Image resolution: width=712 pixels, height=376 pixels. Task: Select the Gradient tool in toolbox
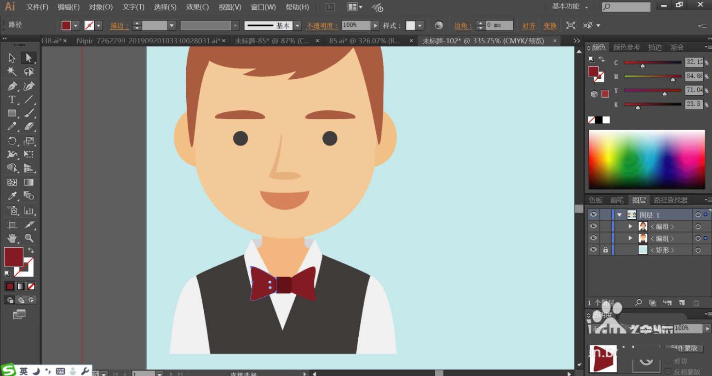pyautogui.click(x=29, y=182)
